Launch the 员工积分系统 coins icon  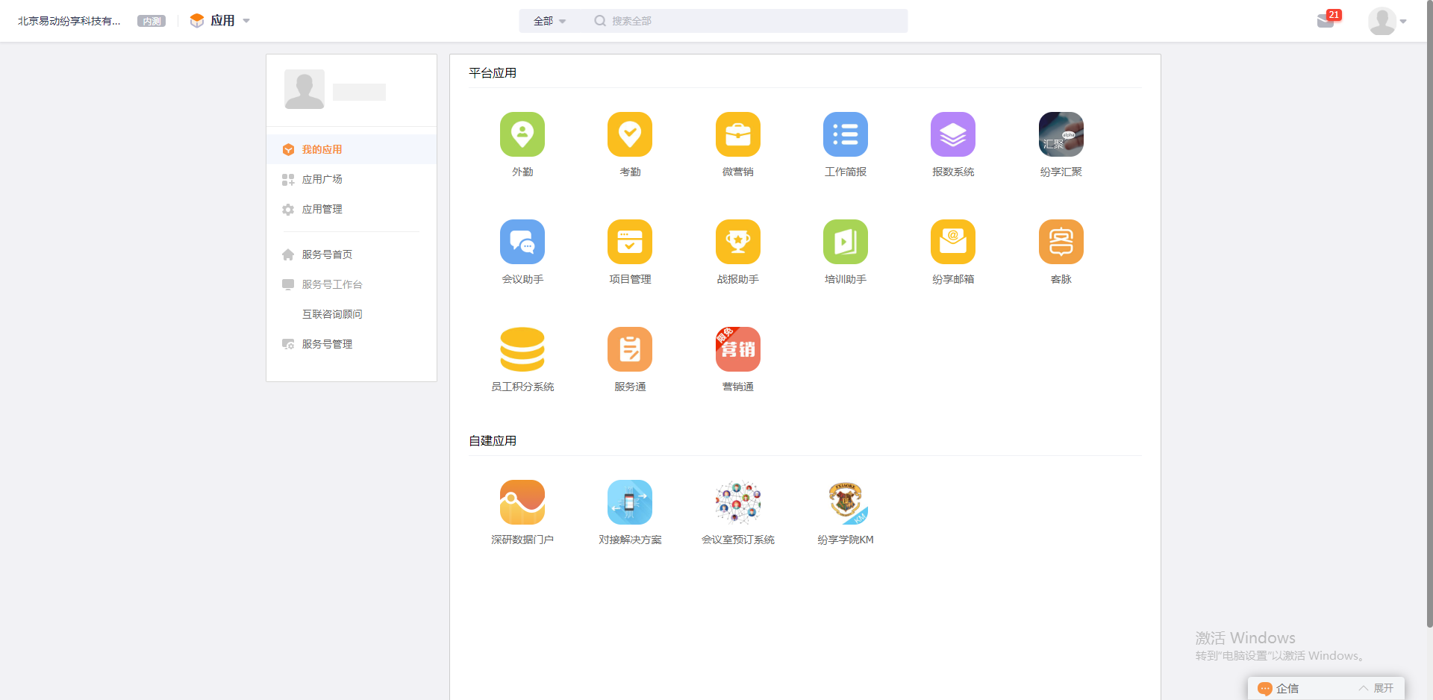tap(522, 349)
